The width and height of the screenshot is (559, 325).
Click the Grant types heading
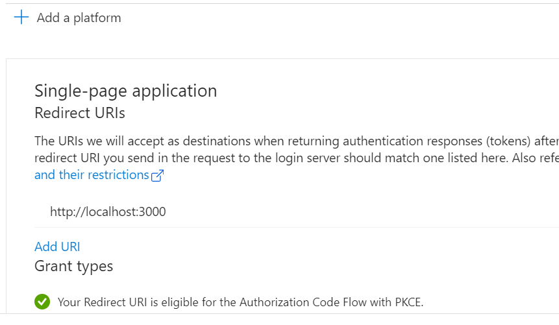click(x=73, y=267)
